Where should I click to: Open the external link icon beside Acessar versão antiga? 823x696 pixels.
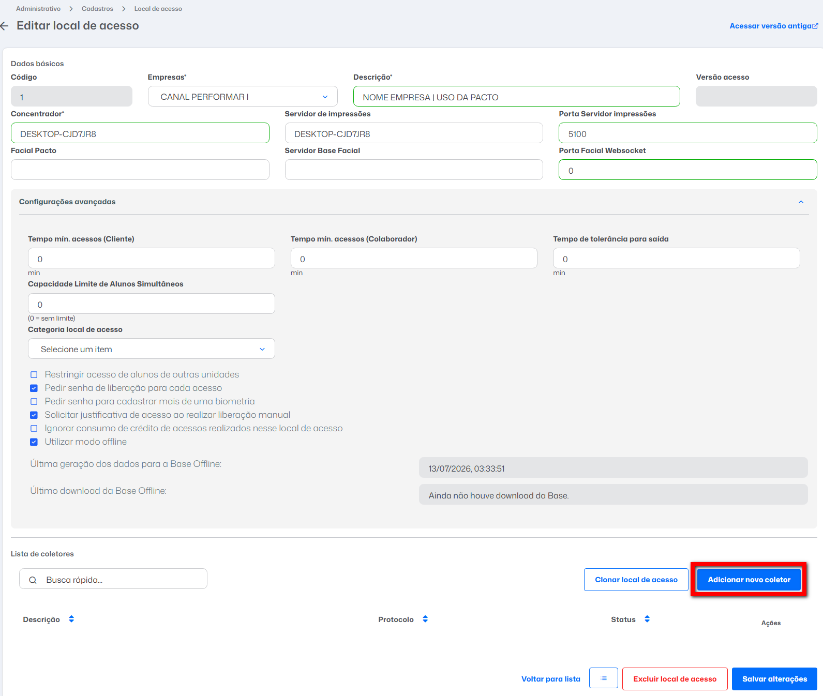coord(815,26)
